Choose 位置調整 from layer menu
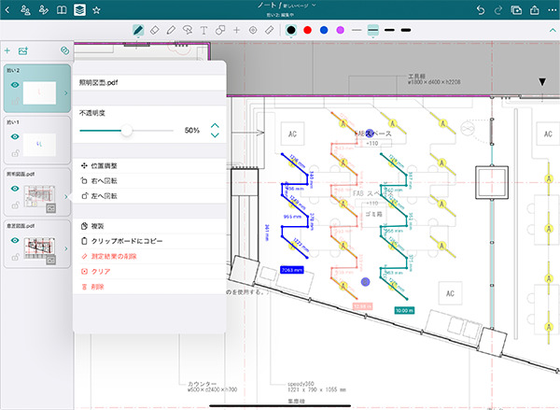Image resolution: width=560 pixels, height=410 pixels. tap(149, 166)
